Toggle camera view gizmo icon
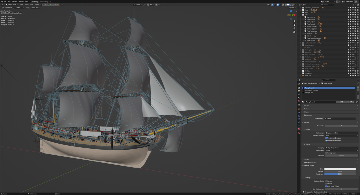The image size is (360, 195). point(294,28)
